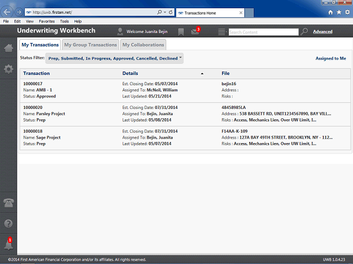Switch to My Group Transactions tab
353x264 pixels.
[x=90, y=45]
